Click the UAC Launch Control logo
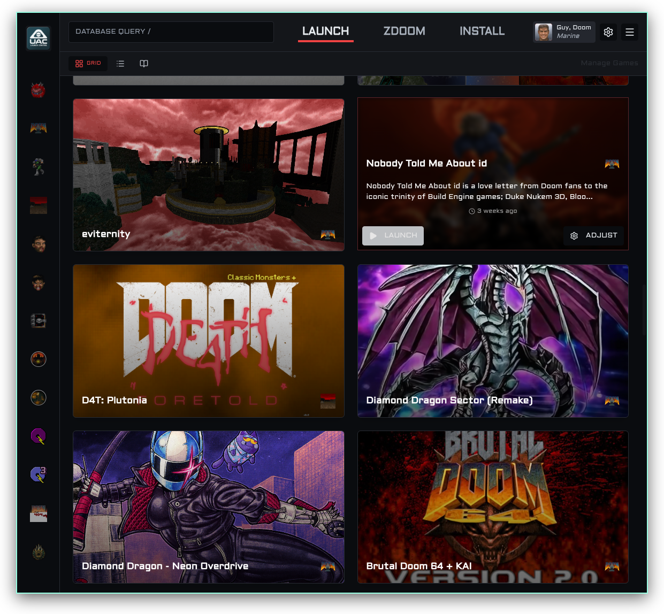This screenshot has height=614, width=664. tap(39, 39)
